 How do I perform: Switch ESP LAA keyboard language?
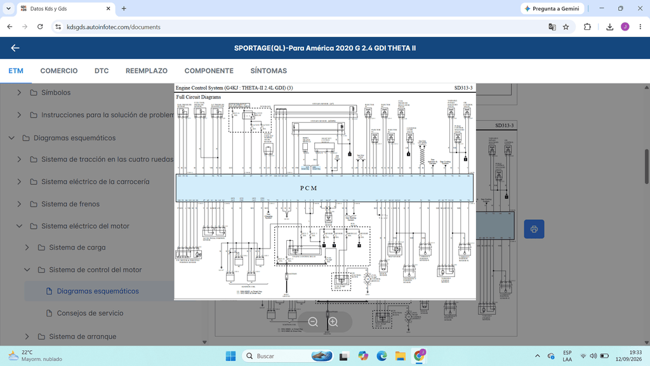[567, 356]
